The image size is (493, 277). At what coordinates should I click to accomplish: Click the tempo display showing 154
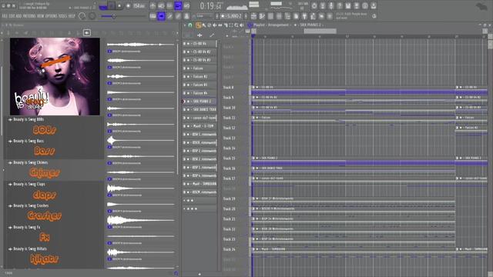(x=139, y=5)
